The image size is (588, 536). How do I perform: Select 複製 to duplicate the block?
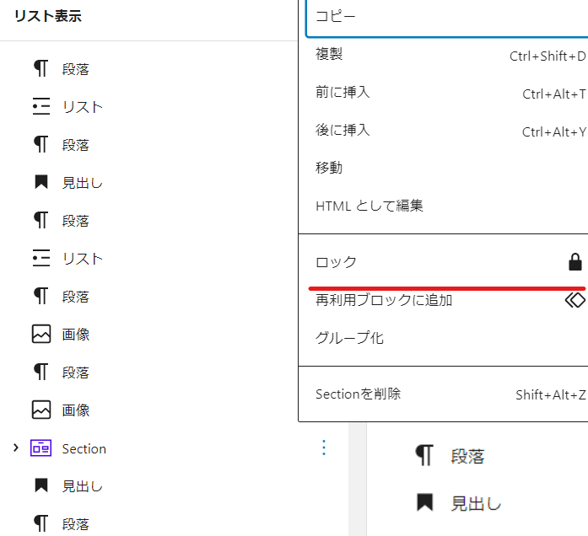pos(329,55)
